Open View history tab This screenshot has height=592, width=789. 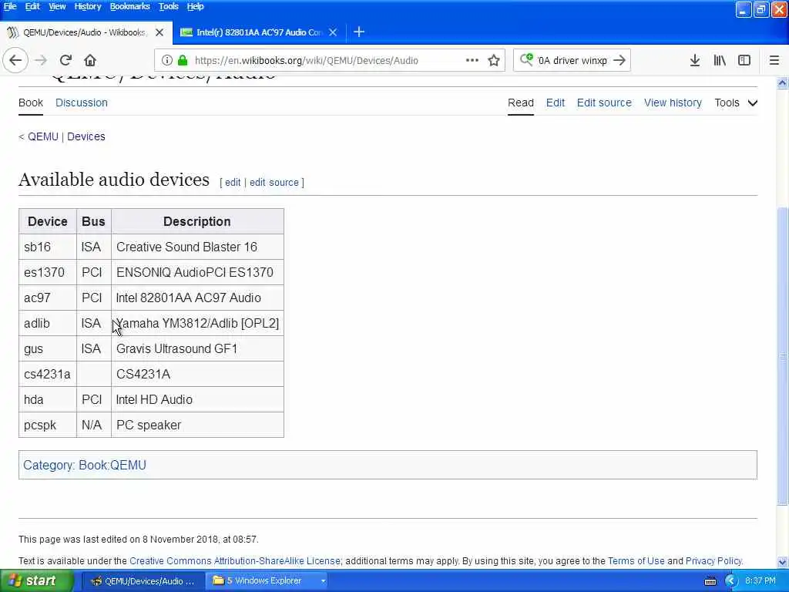tap(673, 103)
